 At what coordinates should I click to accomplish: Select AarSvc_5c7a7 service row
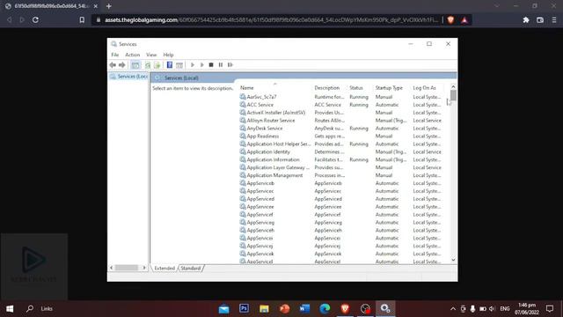(x=340, y=97)
